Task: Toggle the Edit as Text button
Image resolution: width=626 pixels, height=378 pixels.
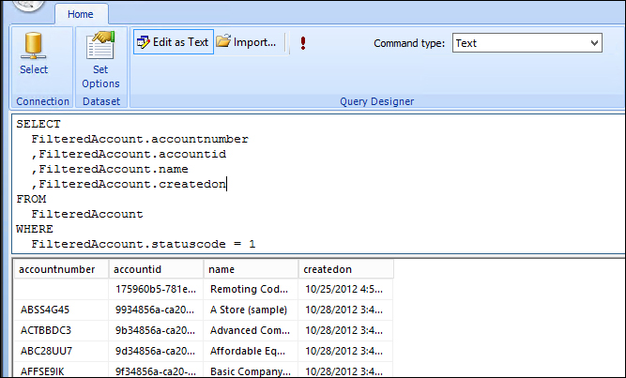Action: [174, 42]
